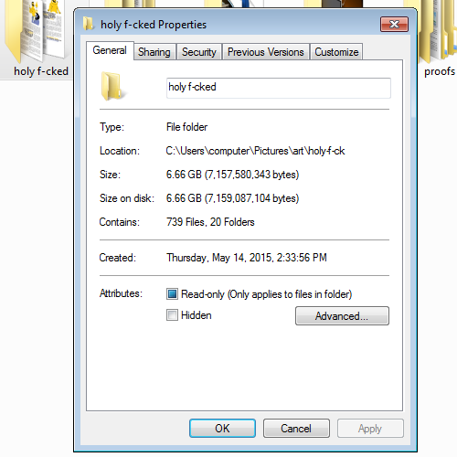Open the Customize tab

point(336,52)
